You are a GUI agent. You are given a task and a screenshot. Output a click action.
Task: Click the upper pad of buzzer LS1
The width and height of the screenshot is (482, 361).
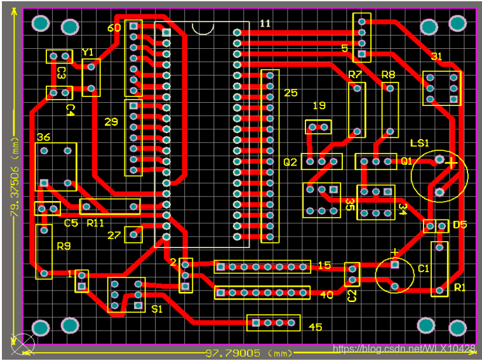pos(439,159)
